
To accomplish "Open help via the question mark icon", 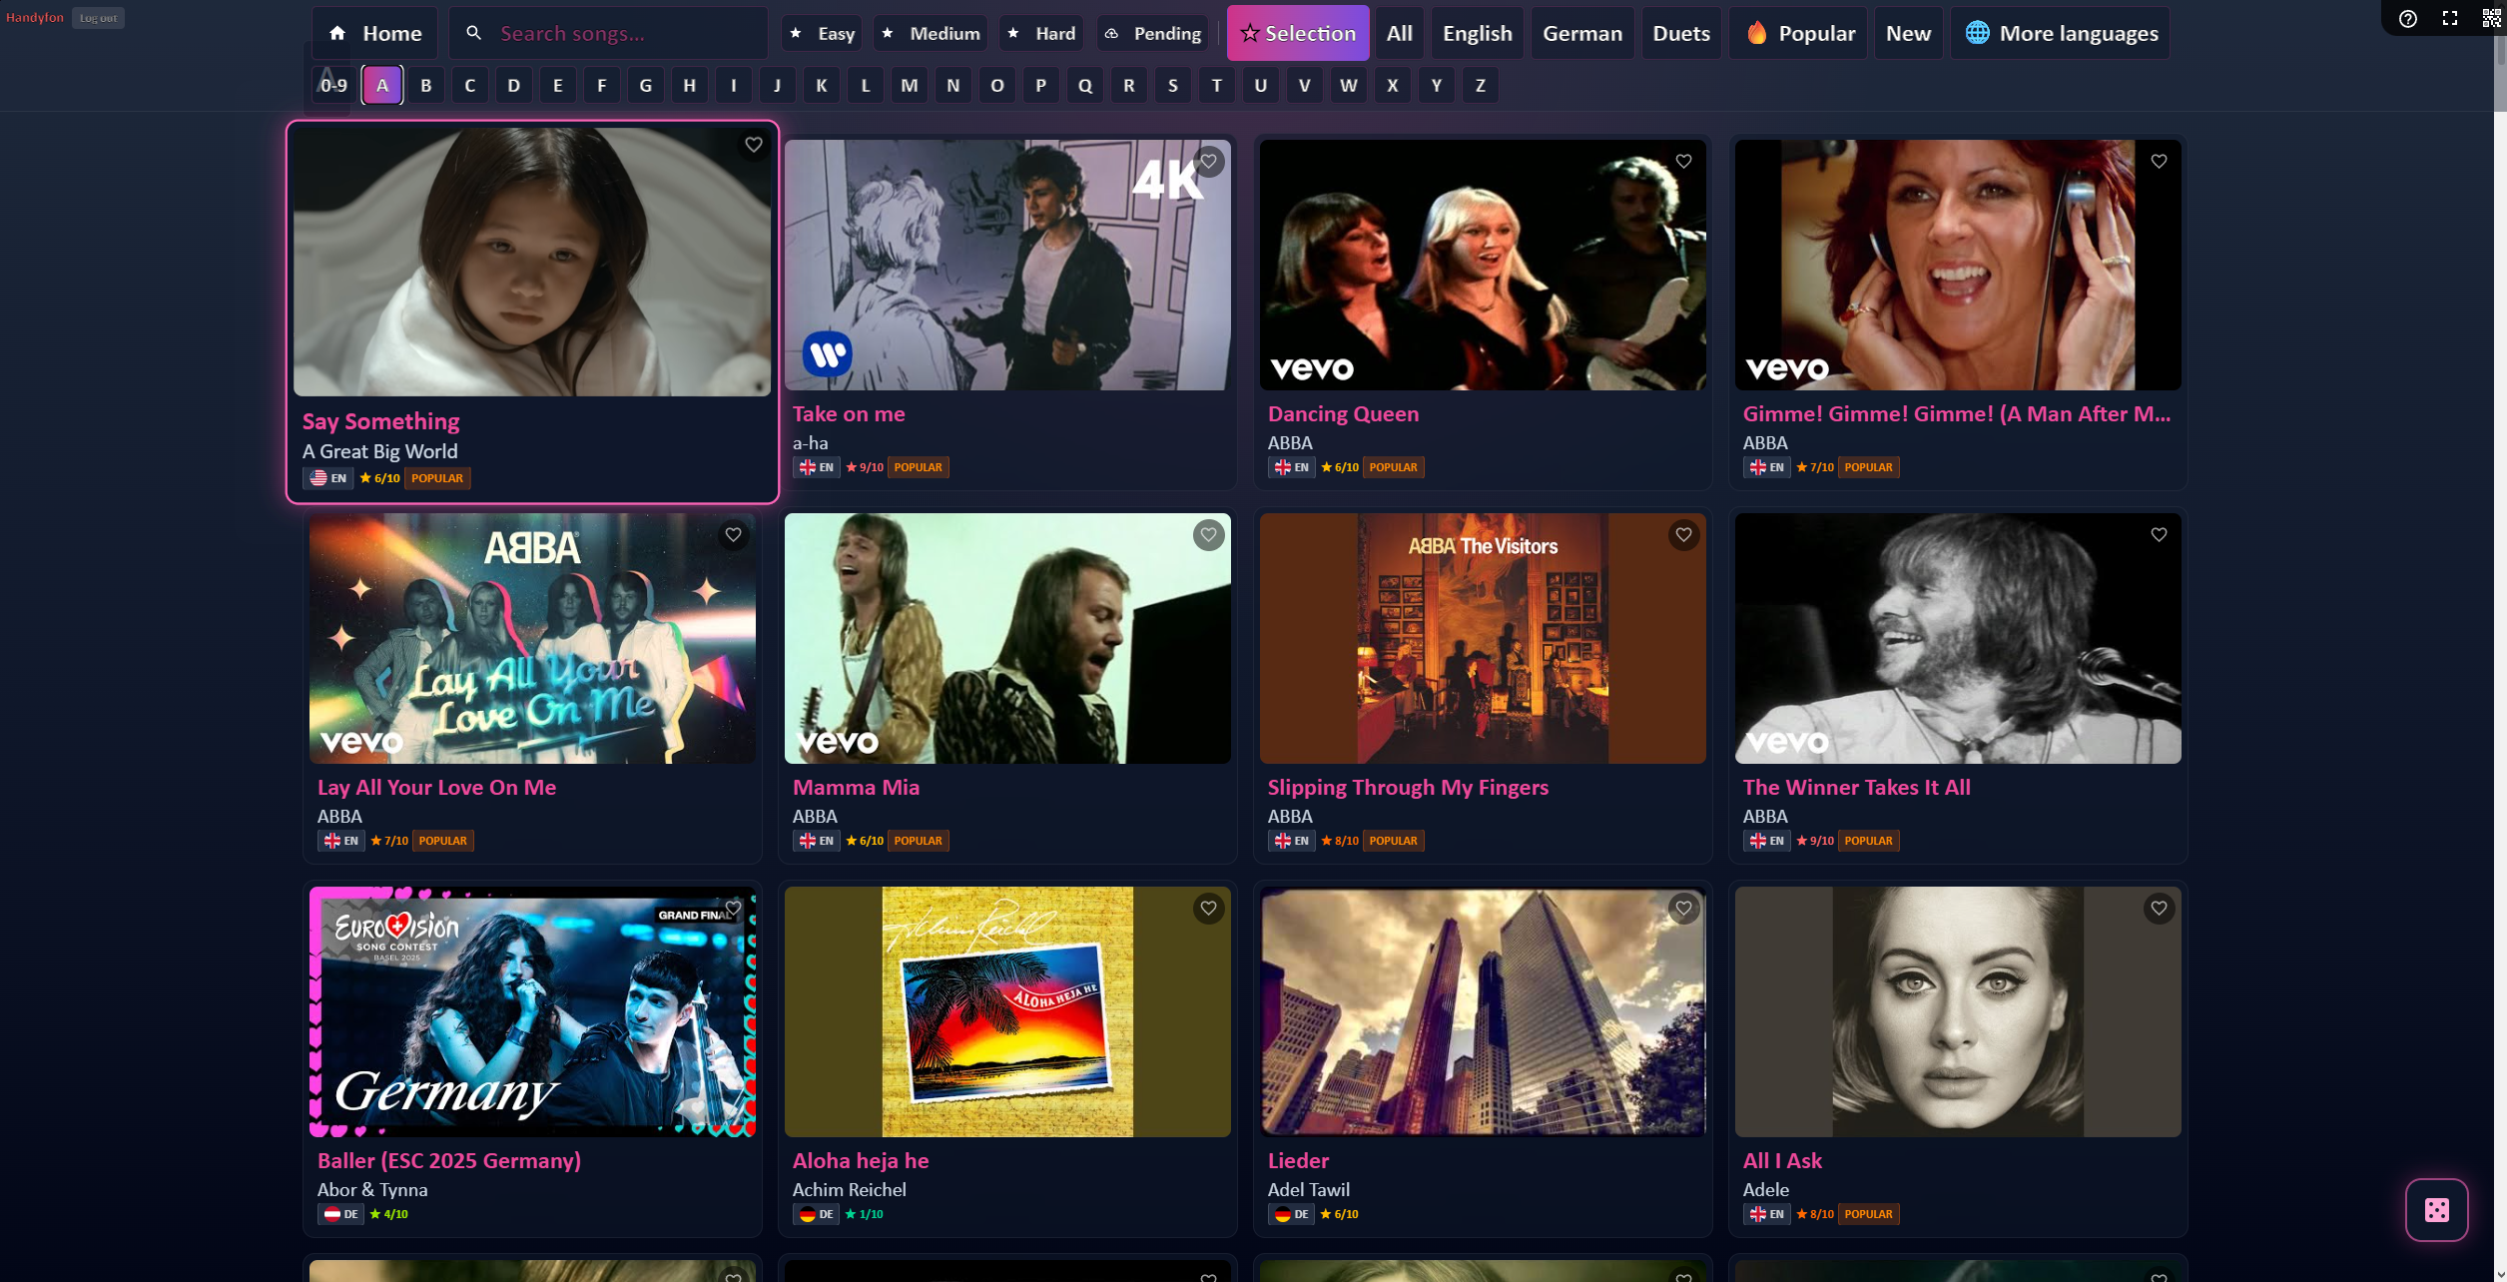I will (x=2406, y=18).
